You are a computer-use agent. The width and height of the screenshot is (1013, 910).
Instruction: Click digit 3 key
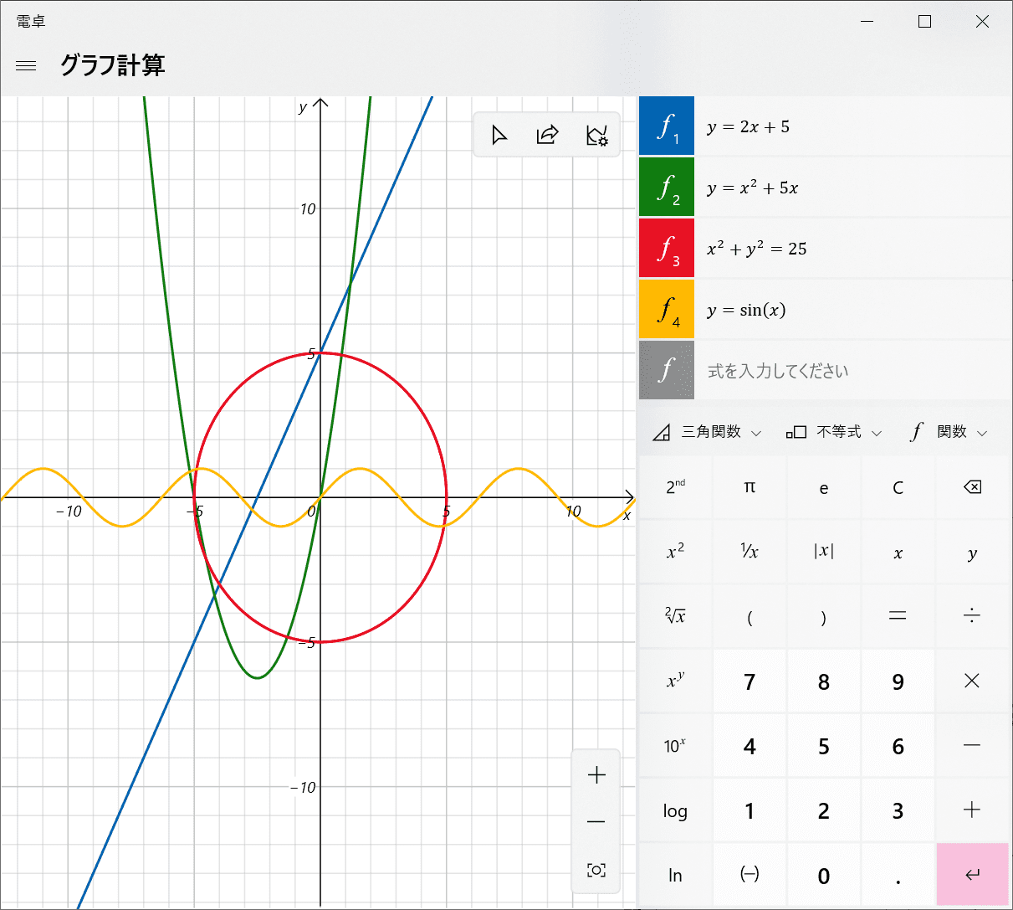click(x=898, y=810)
